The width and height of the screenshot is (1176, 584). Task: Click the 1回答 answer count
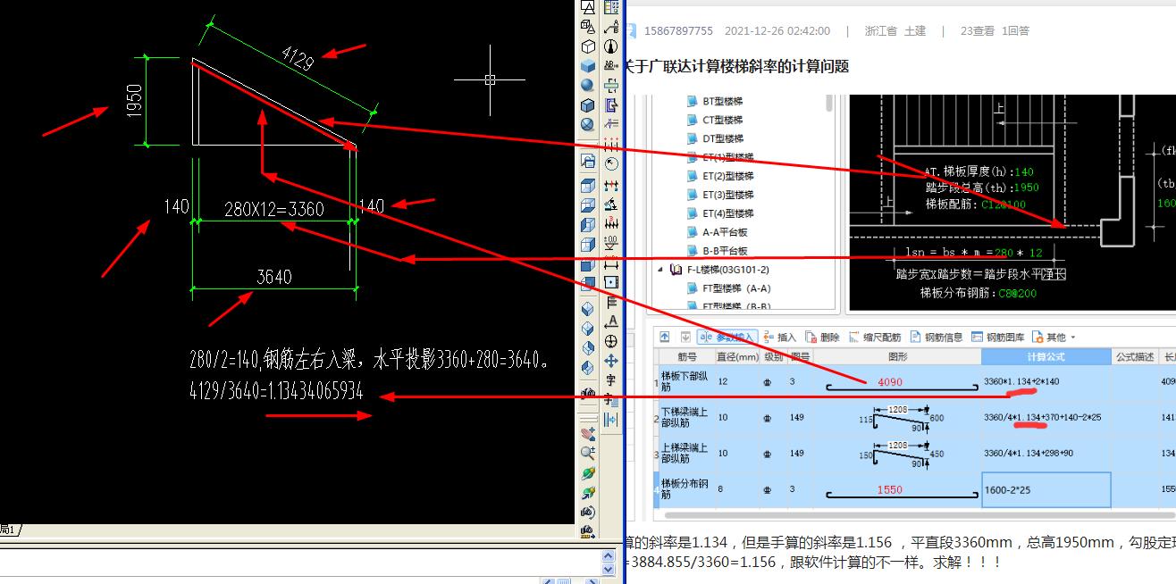(1015, 30)
